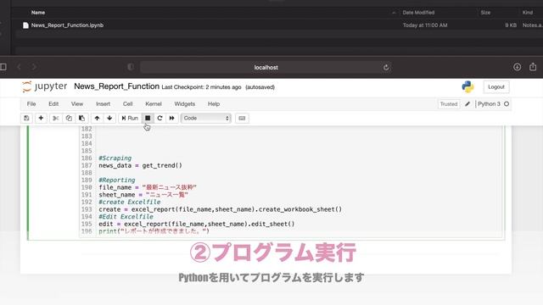The width and height of the screenshot is (543, 305).
Task: Click the Python 3 kernel name
Action: (489, 104)
